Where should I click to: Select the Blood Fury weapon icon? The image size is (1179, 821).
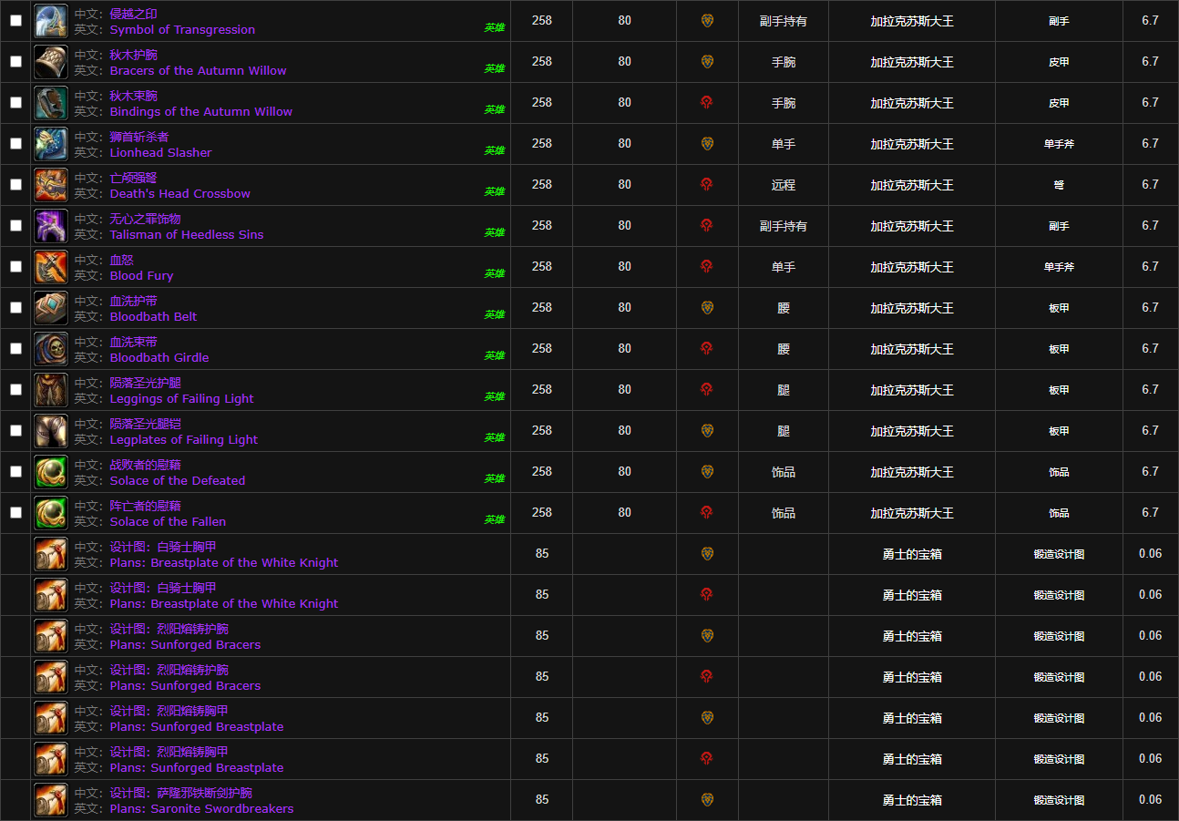[x=51, y=267]
